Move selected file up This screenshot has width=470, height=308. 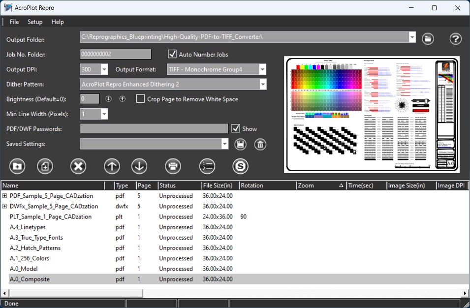112,166
